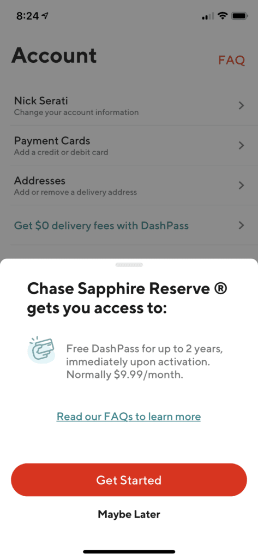Tap the red Get Started button
The image size is (258, 559).
coord(129,480)
